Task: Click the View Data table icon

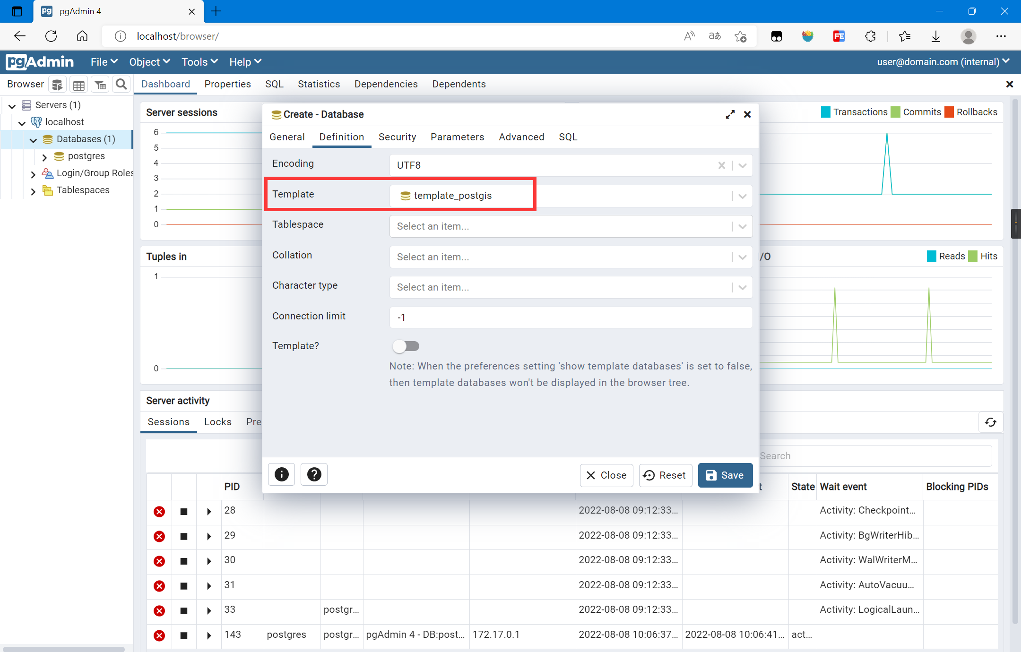Action: pyautogui.click(x=78, y=85)
